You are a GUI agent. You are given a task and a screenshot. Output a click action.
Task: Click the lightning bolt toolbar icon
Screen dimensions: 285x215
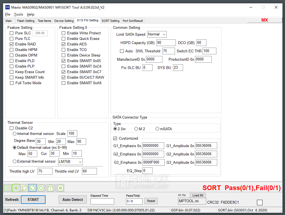pyautogui.click(x=16, y=188)
